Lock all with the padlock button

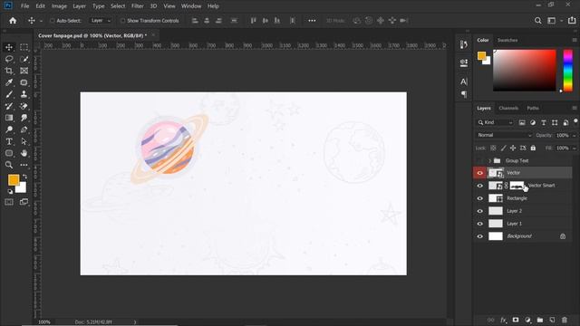(x=533, y=148)
